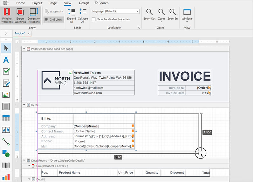Image resolution: width=253 pixels, height=182 pixels.
Task: Select the Barcode tool in toolbox
Action: [x=6, y=165]
